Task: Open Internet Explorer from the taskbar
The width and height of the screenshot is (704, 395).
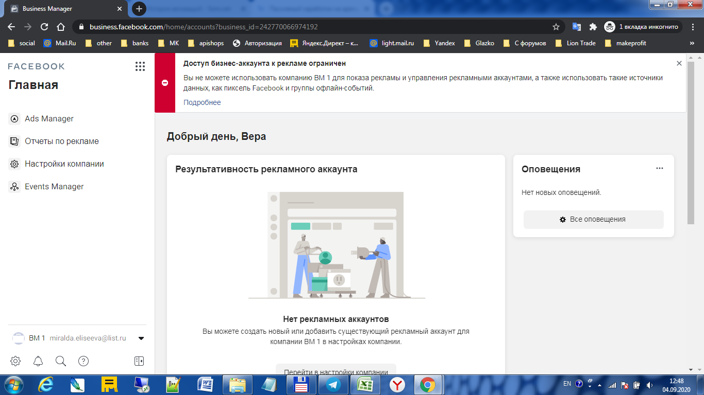Action: point(45,384)
